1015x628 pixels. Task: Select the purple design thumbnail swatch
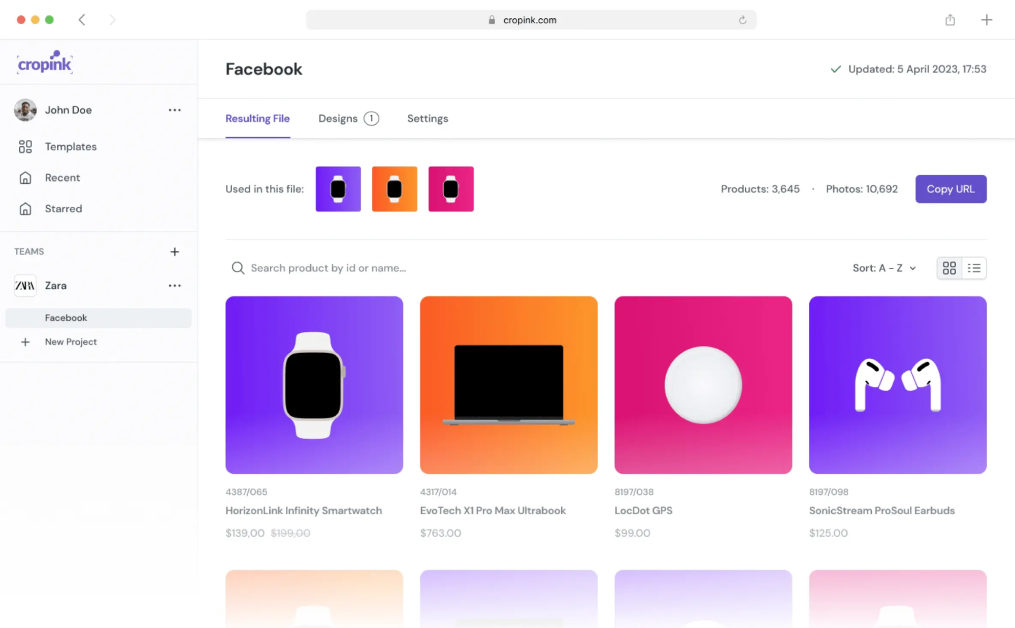point(338,189)
